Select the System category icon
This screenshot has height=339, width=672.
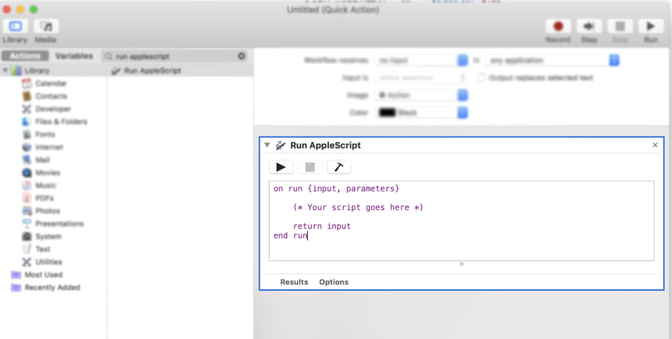pyautogui.click(x=27, y=236)
